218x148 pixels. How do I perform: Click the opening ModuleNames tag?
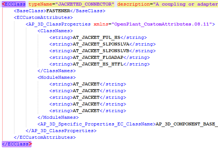57,77
